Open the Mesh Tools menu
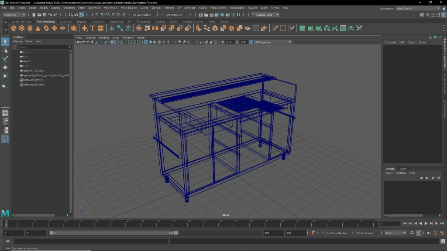Screen dimensions: 447x251 click(110, 8)
